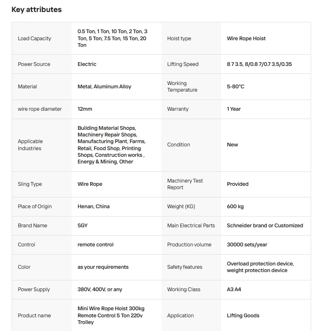The image size is (319, 331).
Task: Click the A3 A4 working class value
Action: (x=234, y=290)
